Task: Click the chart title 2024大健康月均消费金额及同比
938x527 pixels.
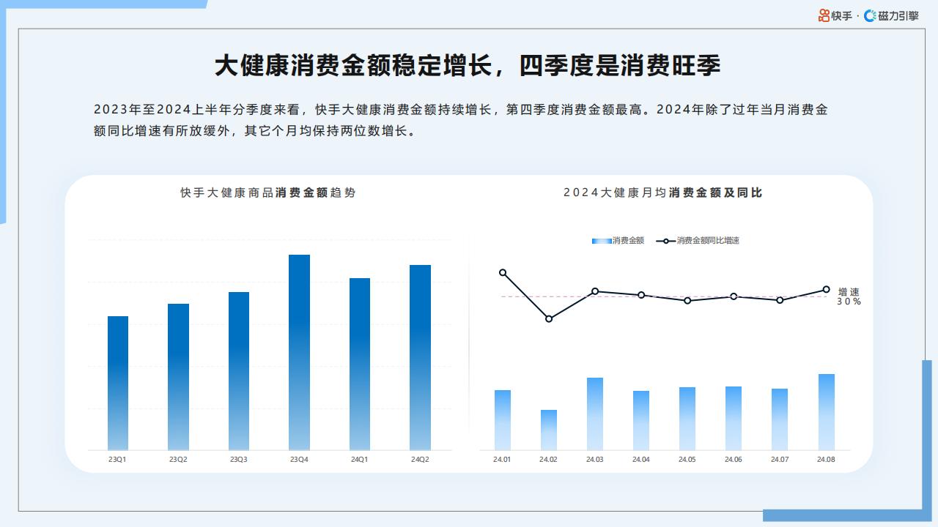Action: point(662,193)
